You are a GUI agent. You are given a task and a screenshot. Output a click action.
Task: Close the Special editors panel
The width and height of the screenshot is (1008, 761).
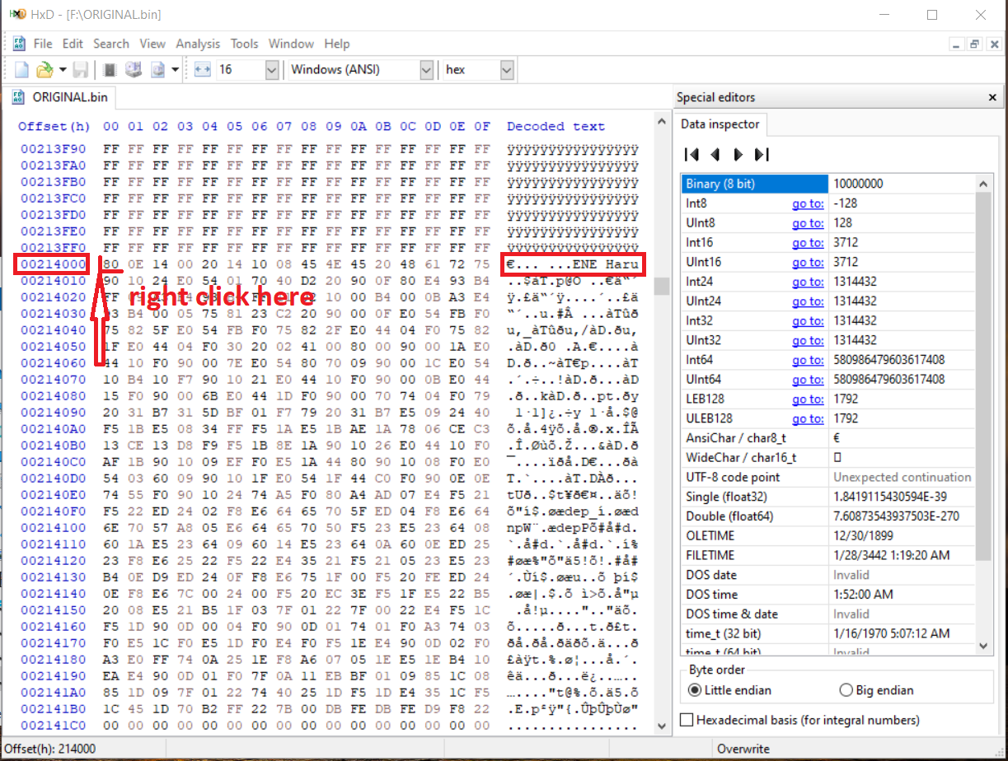click(992, 97)
